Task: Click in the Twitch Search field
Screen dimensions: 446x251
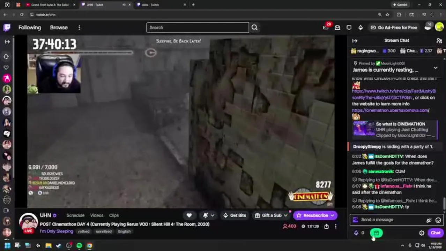Action: tap(198, 28)
